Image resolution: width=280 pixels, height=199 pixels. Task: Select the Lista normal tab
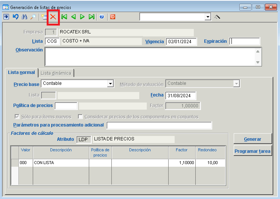point(21,72)
